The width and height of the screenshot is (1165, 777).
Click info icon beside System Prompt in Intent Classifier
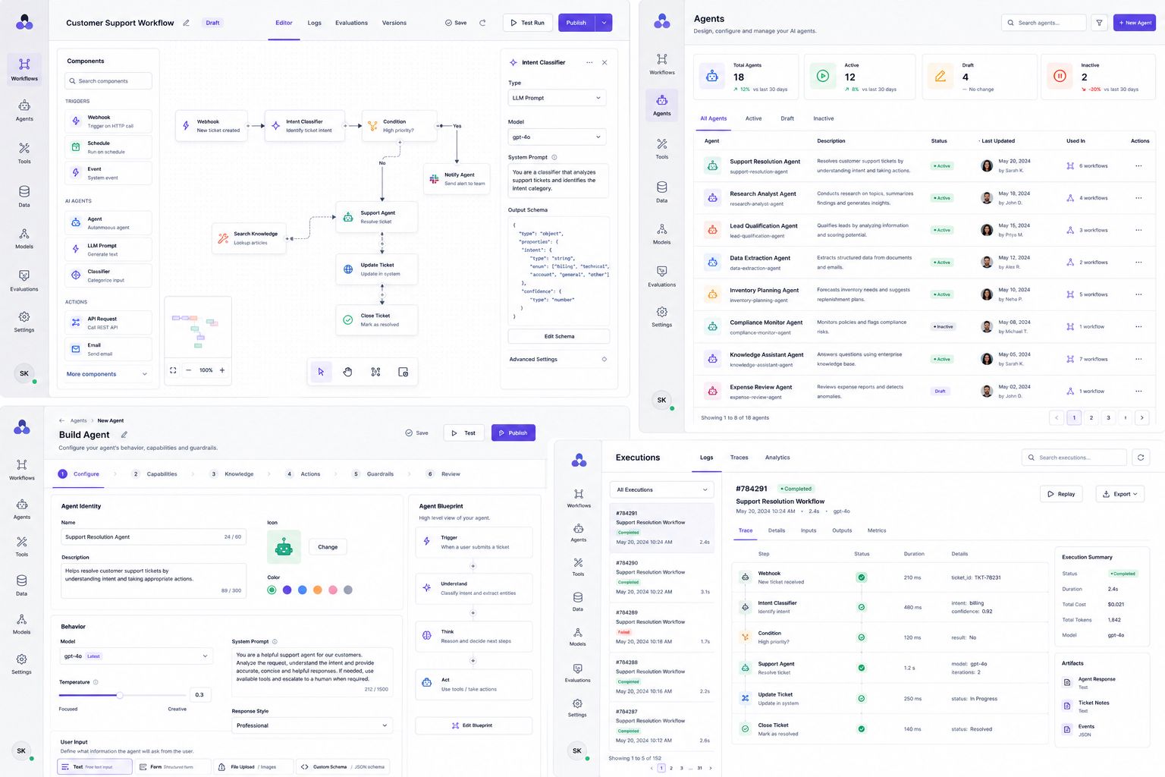(x=554, y=157)
